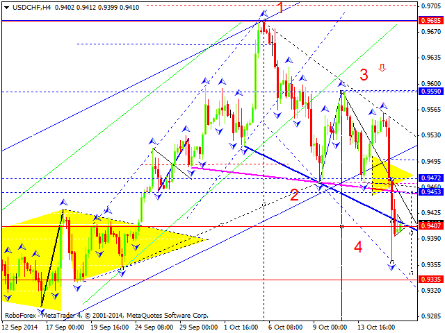Click the 0.9320 price axis label

point(431,290)
